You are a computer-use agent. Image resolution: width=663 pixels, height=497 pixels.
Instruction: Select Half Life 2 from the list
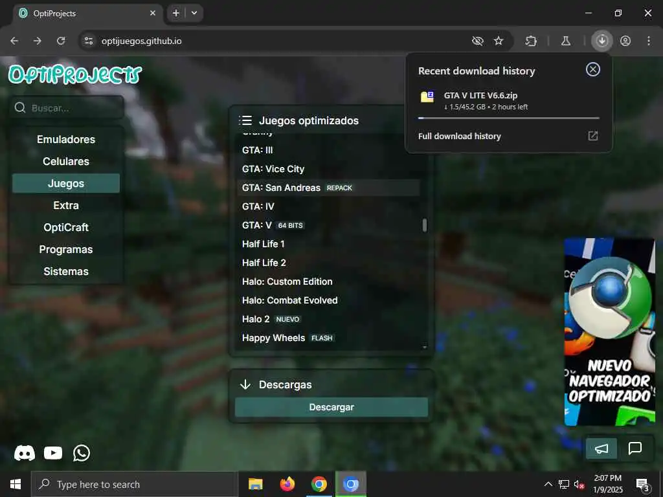point(328,263)
